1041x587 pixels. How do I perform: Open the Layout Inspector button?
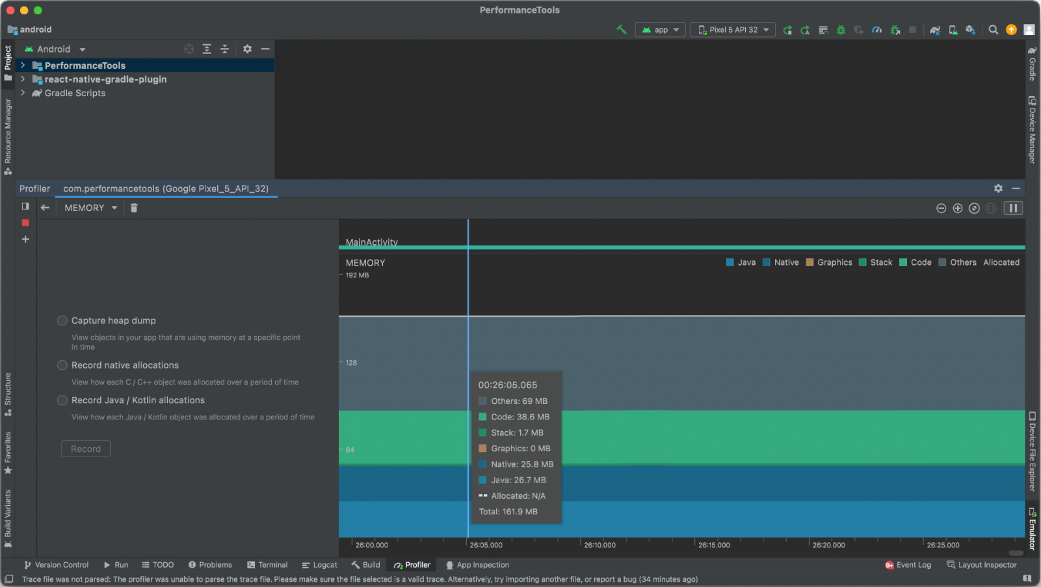(x=982, y=565)
